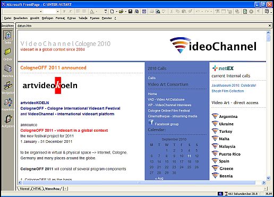The image size is (274, 197).
Task: Open the Tabelle menu
Action: [x=83, y=18]
